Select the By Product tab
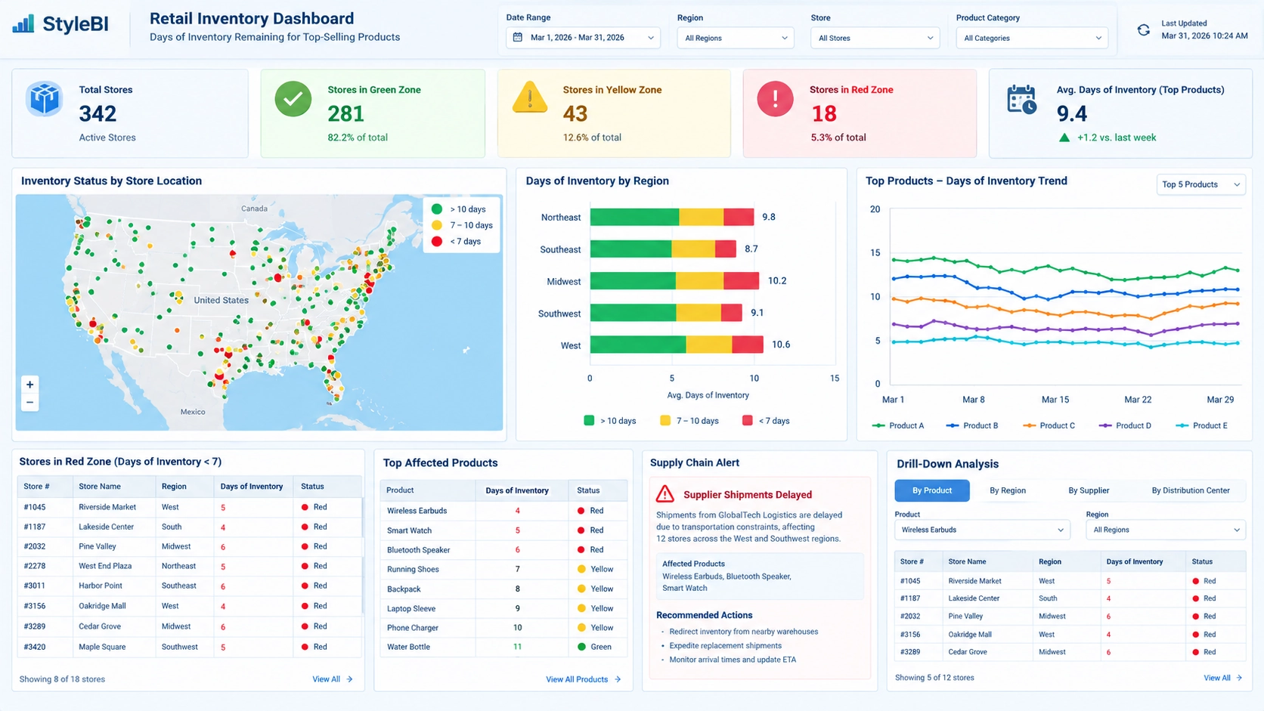1264x711 pixels. tap(932, 490)
